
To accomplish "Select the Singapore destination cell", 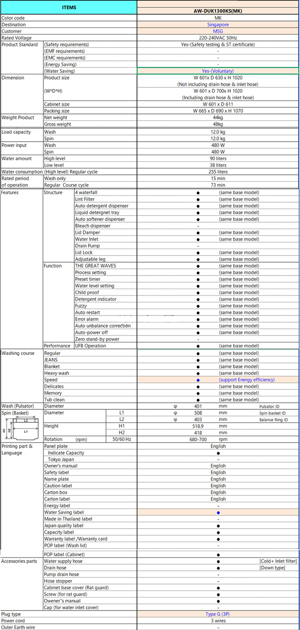I will (218, 24).
